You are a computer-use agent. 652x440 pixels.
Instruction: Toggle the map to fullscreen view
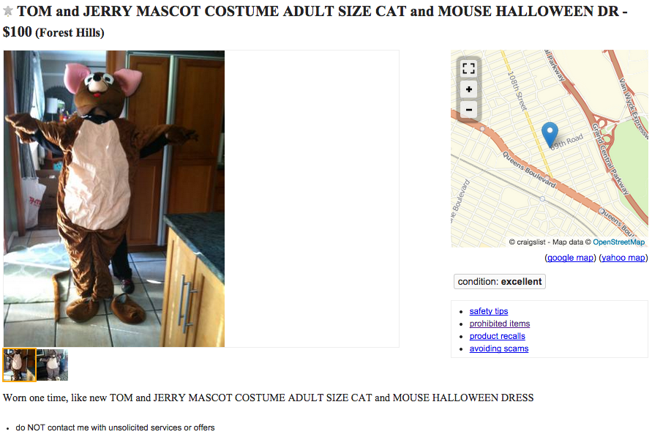pos(469,69)
